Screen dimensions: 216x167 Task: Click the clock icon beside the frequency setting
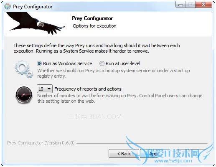pos(24,95)
